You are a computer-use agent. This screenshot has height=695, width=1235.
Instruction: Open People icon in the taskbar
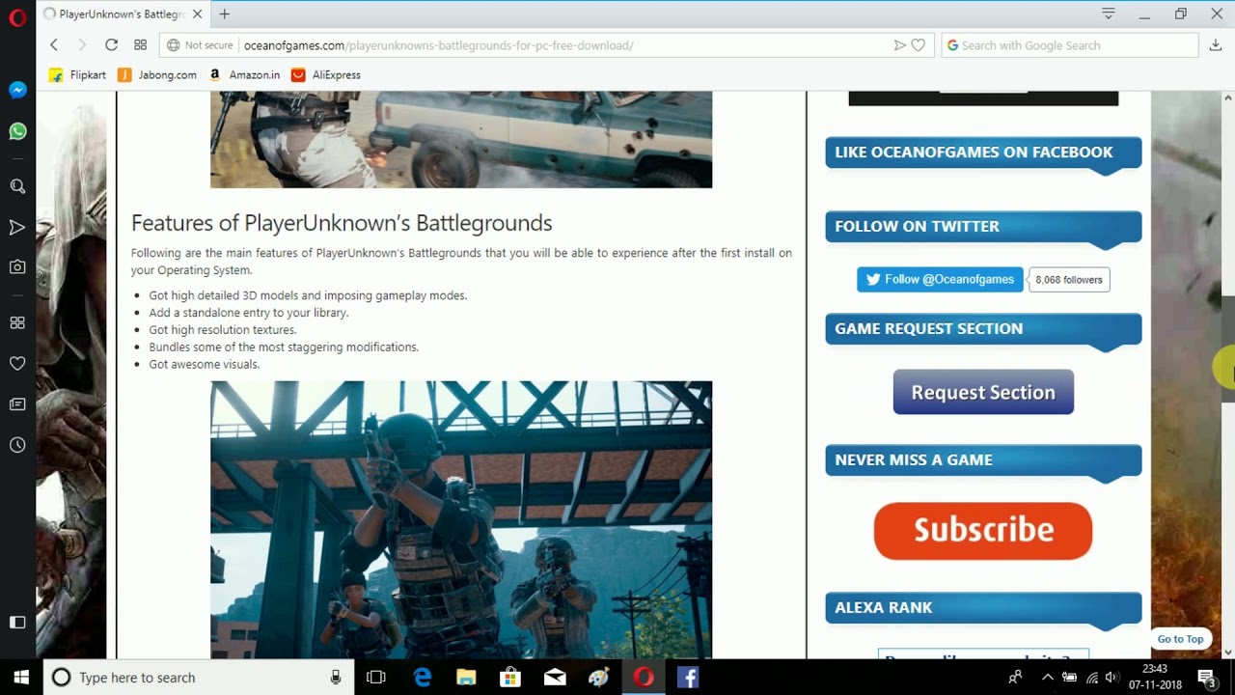1015,678
